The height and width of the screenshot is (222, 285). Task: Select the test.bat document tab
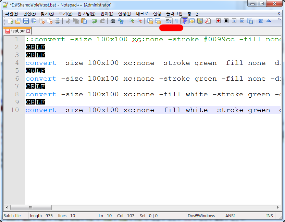17,31
